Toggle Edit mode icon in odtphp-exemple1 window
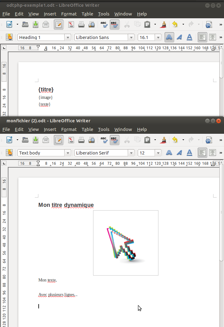The height and width of the screenshot is (327, 224). [x=58, y=24]
